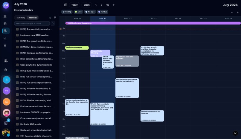Viewport: 241px width, 139px height.
Task: Open the dashboard grid icon in sidebar
Action: coord(5,16)
